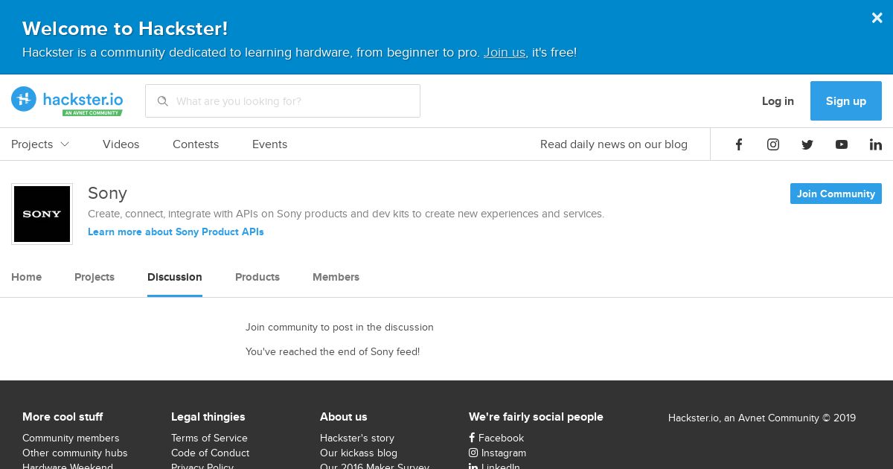This screenshot has height=469, width=893.
Task: Click the Sign up button
Action: pyautogui.click(x=845, y=101)
